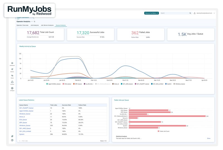This screenshot has width=223, height=150.
Task: Click the search magnifier icon
Action: (190, 13)
